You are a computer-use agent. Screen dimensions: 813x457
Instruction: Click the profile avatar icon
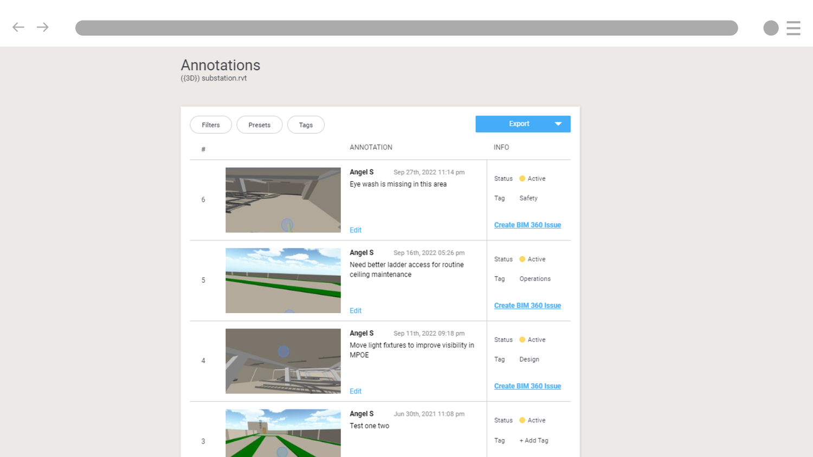coord(771,28)
